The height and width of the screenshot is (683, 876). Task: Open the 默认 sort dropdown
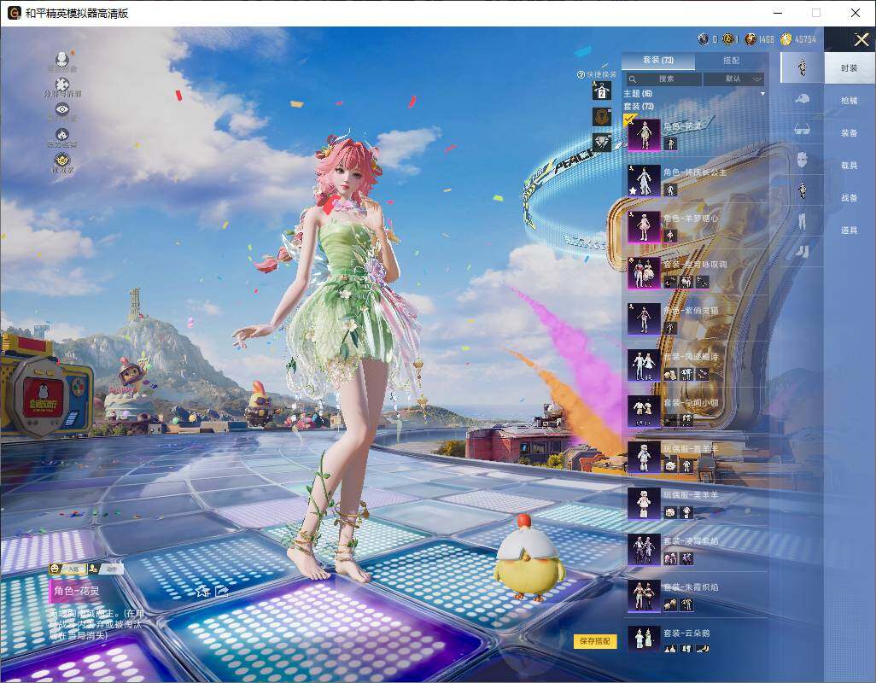tap(734, 79)
